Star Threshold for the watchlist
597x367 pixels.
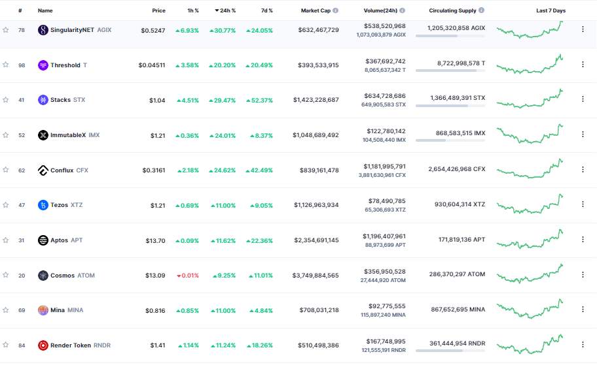tap(6, 65)
